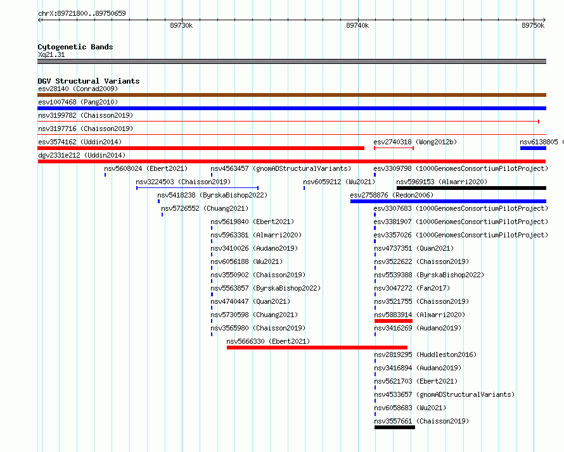The height and width of the screenshot is (452, 564).
Task: Select the esv1007468 (Pang2010) blue variant bar
Action: pyautogui.click(x=292, y=108)
